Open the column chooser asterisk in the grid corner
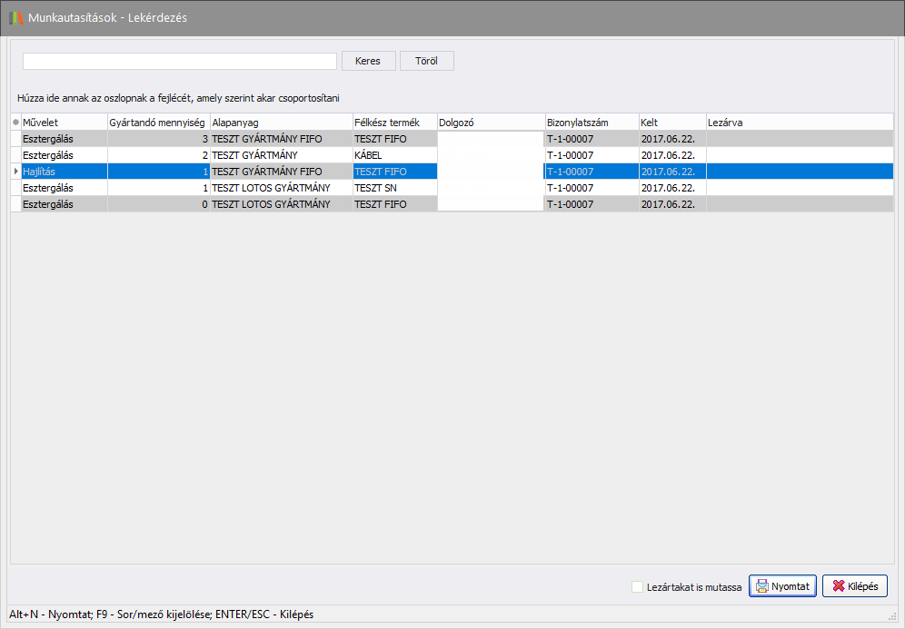This screenshot has width=905, height=629. click(x=15, y=122)
